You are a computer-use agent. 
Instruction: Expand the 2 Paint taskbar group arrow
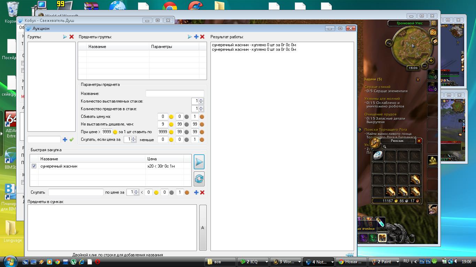pyautogui.click(x=398, y=262)
